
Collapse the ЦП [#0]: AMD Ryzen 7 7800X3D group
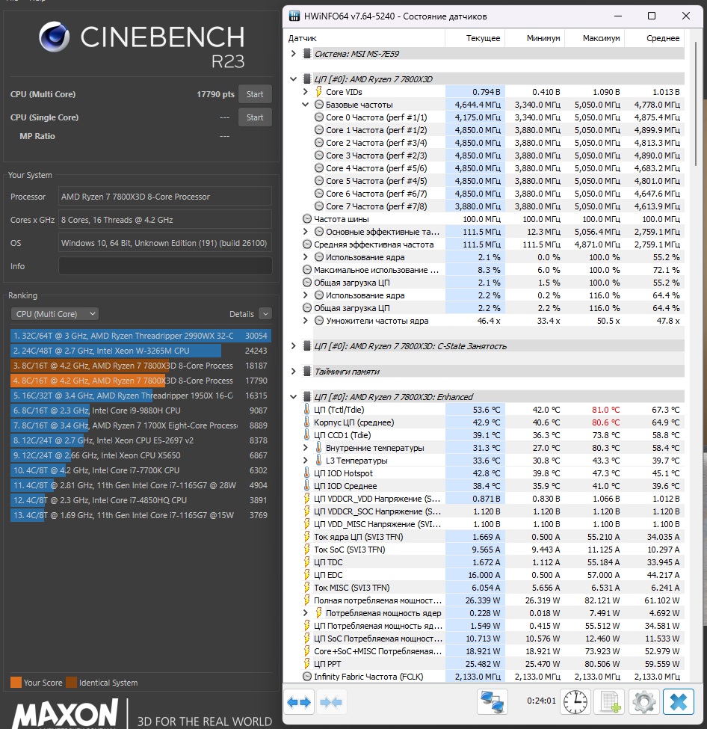pyautogui.click(x=293, y=79)
